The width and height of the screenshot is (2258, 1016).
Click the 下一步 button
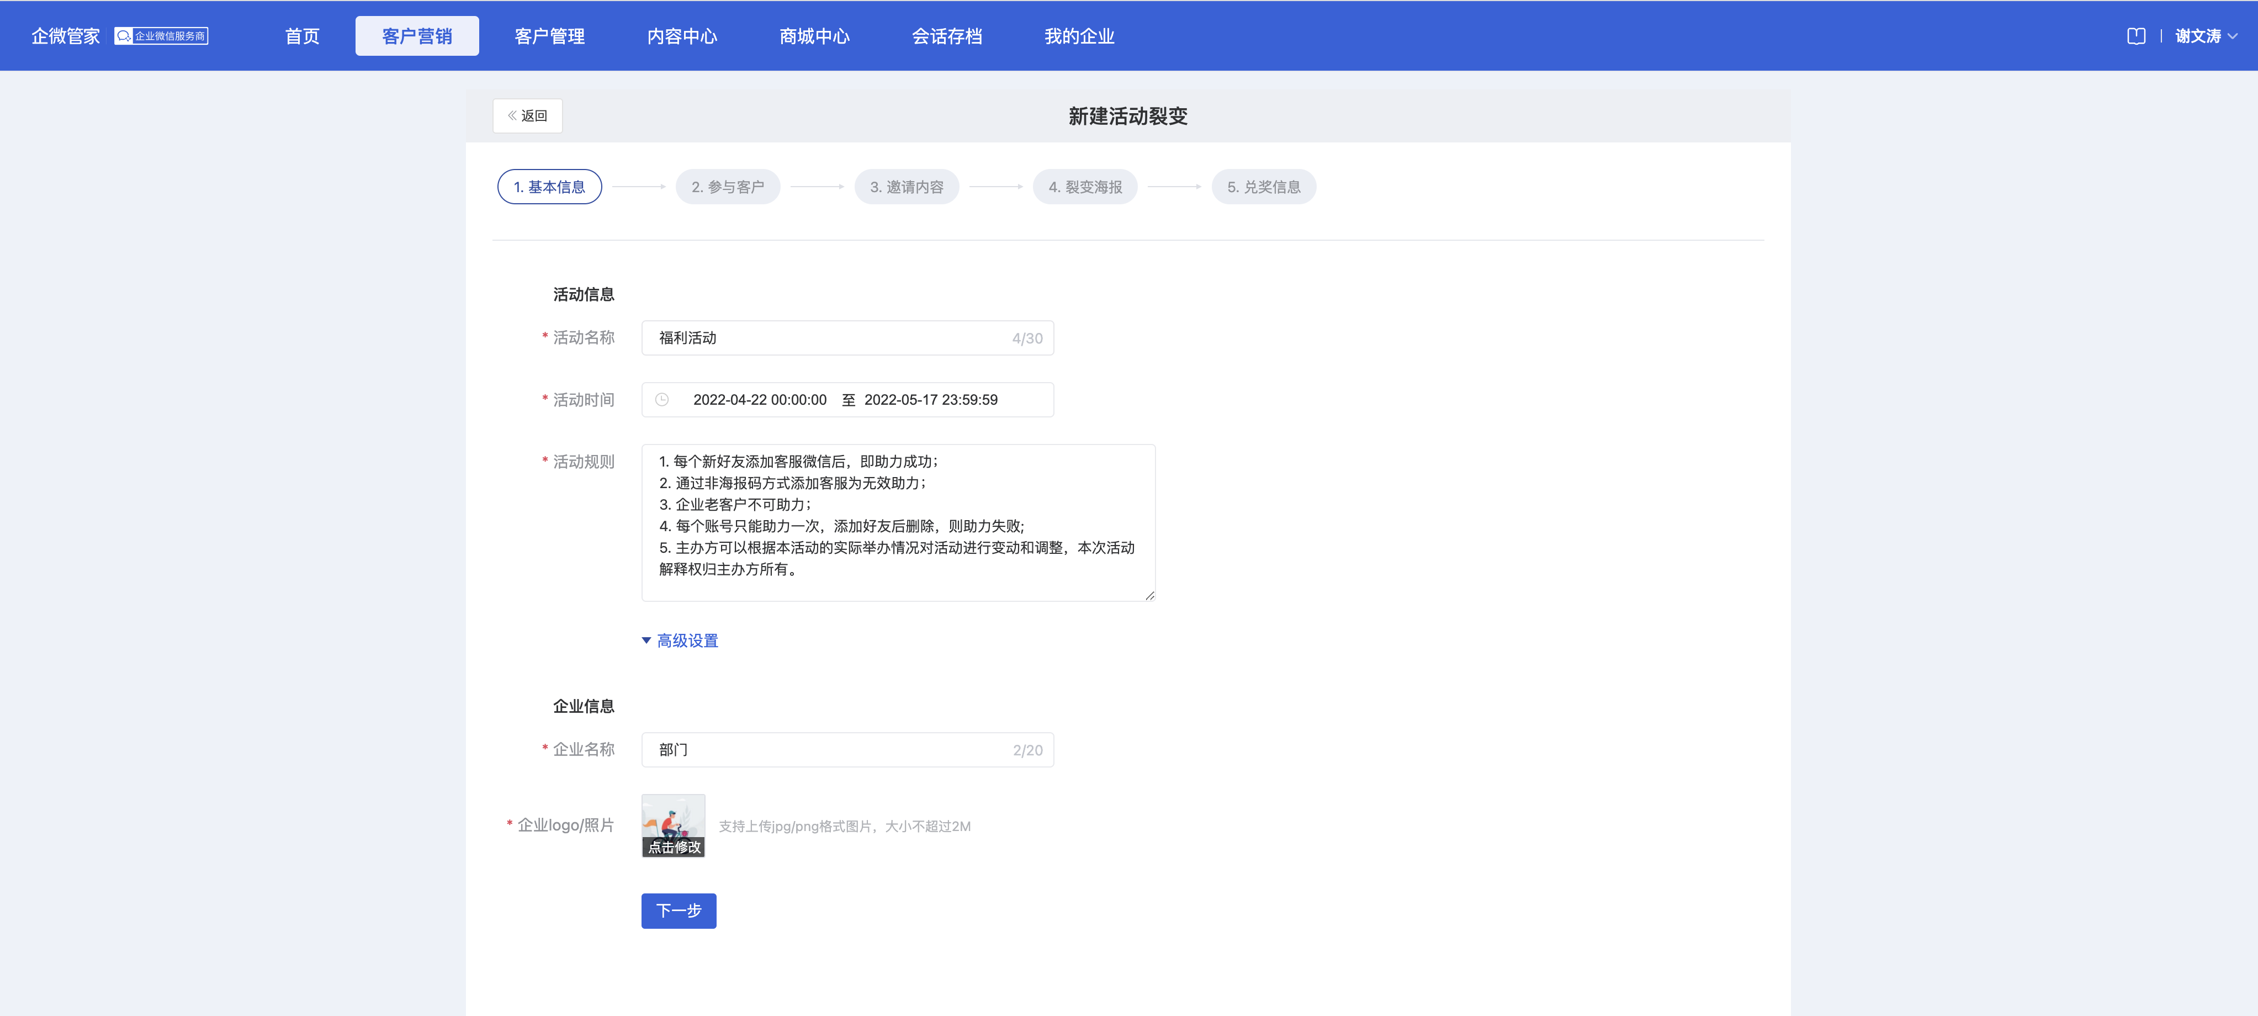click(679, 911)
